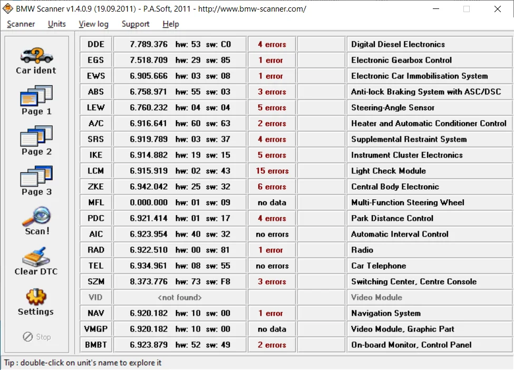Click the '15 errors' cell for LCM
The image size is (514, 370).
tap(272, 171)
